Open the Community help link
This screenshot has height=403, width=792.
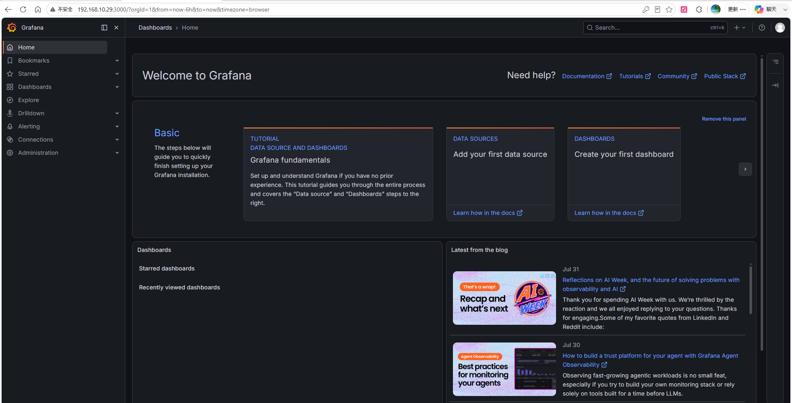coord(677,76)
